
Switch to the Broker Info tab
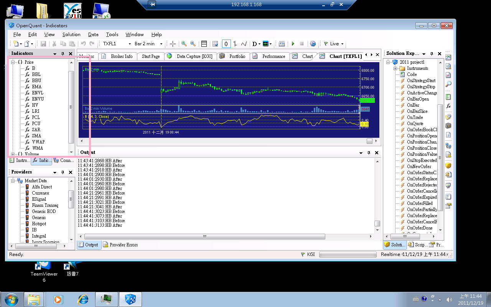117,56
